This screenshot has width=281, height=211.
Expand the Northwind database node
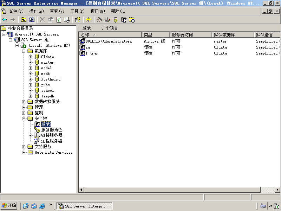[x=30, y=79]
